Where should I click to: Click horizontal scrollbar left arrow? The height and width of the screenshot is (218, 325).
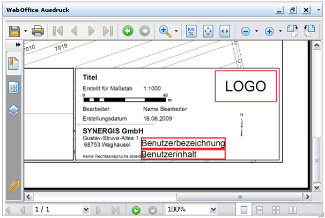tap(28, 197)
